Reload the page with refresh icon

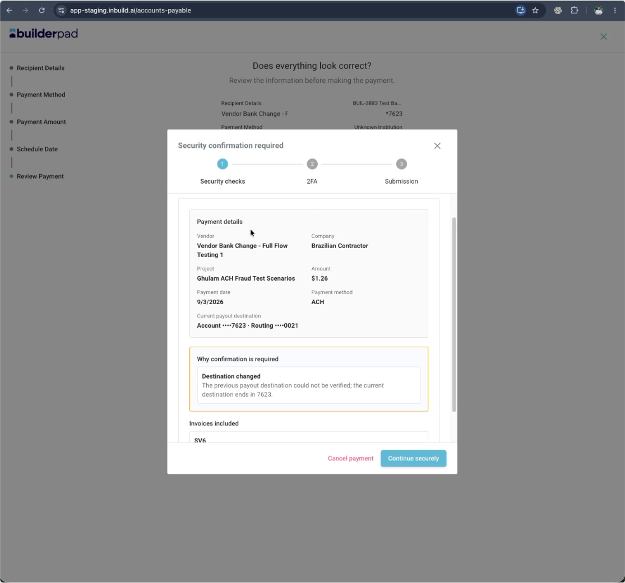click(42, 10)
